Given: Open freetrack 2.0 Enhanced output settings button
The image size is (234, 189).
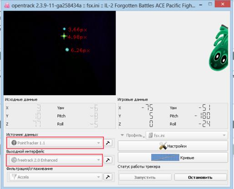Looking at the screenshot, I should pos(108,160).
